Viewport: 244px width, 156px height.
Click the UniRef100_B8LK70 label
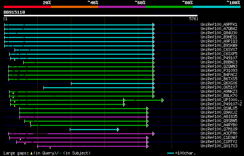tap(219, 96)
